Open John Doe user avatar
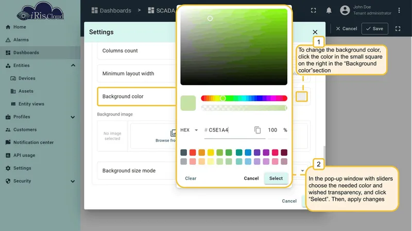The image size is (412, 231). (345, 10)
